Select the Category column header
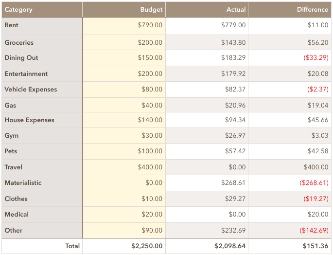The width and height of the screenshot is (333, 255). point(42,10)
